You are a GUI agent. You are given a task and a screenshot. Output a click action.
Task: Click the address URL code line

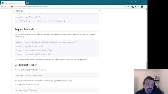coord(46,42)
